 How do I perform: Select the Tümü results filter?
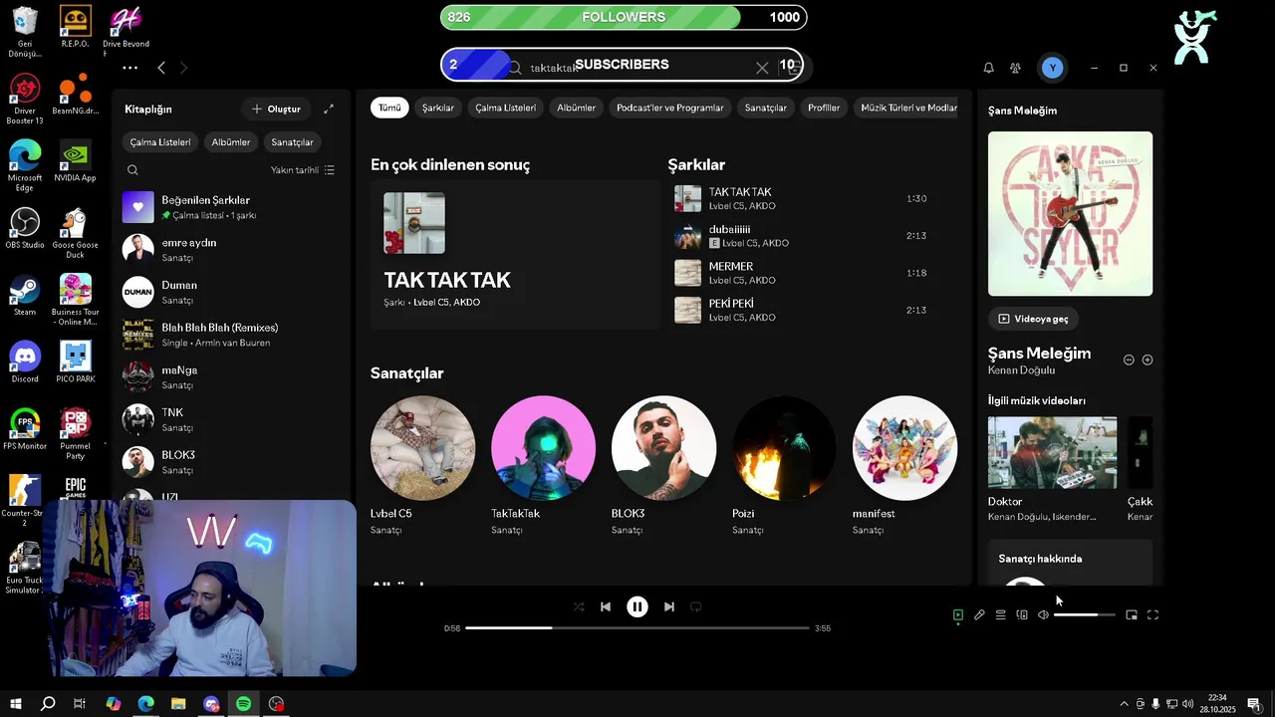coord(389,108)
